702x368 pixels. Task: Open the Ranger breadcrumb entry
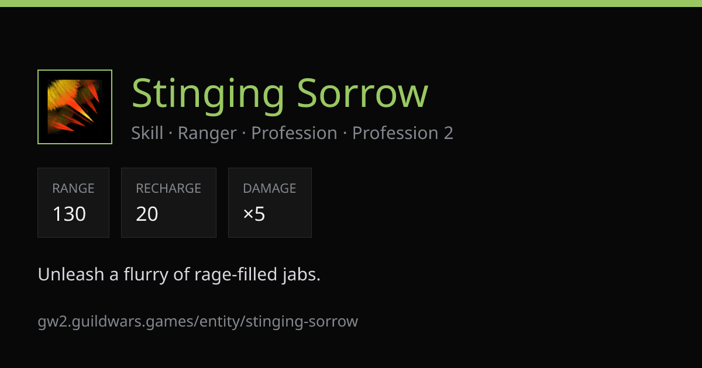[207, 133]
